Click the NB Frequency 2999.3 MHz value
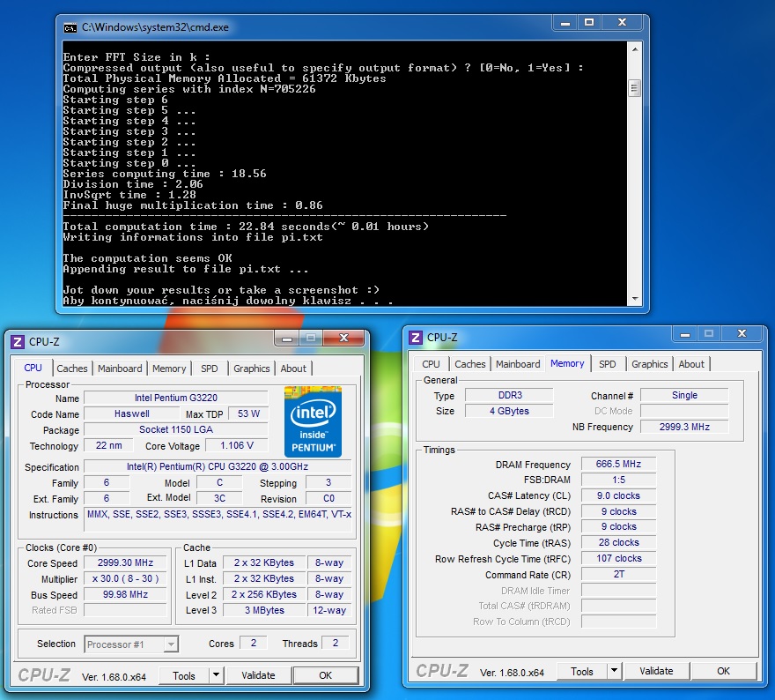This screenshot has height=700, width=775. pyautogui.click(x=684, y=427)
